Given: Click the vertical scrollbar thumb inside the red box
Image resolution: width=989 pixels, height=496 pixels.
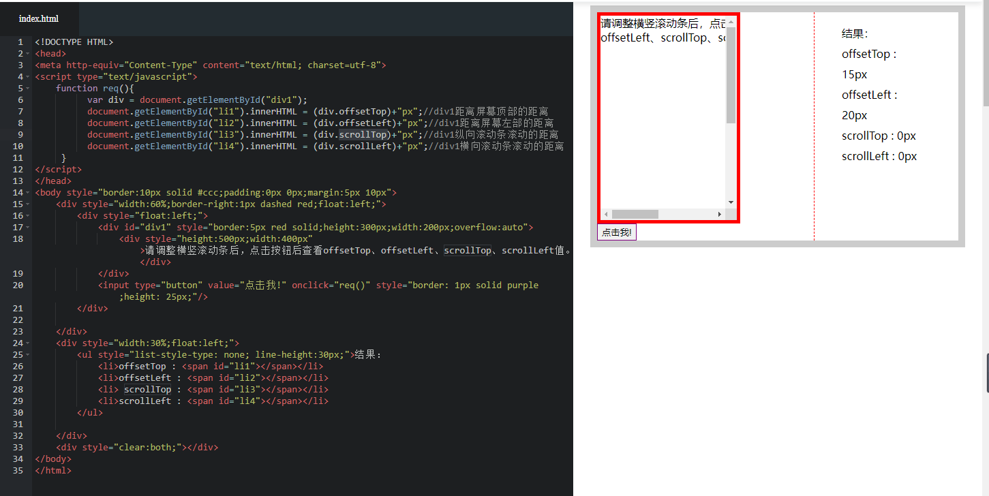Looking at the screenshot, I should tap(731, 75).
